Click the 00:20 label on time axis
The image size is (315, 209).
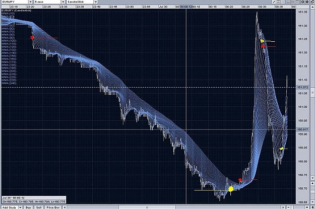click(x=229, y=7)
